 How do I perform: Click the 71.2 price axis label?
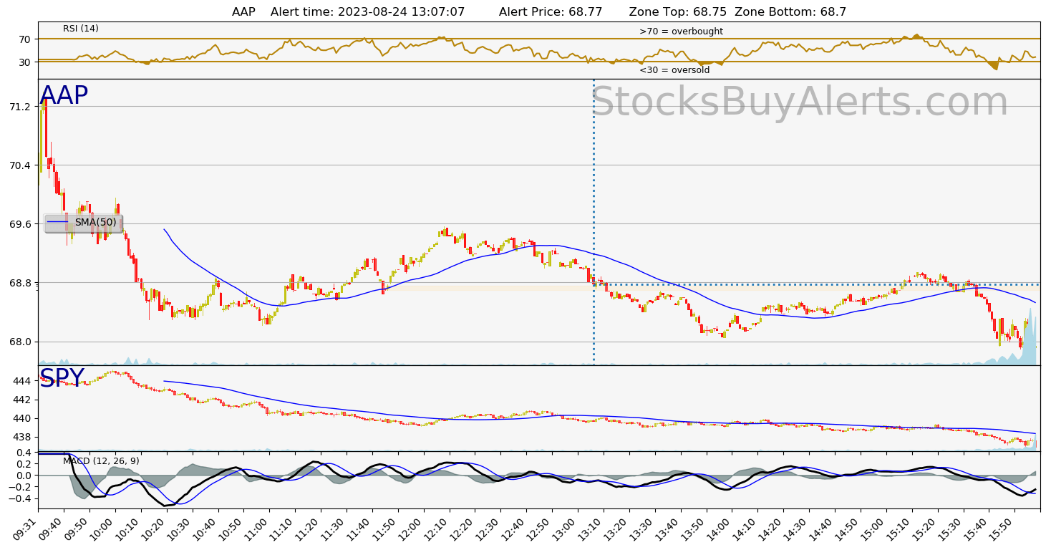coord(19,107)
